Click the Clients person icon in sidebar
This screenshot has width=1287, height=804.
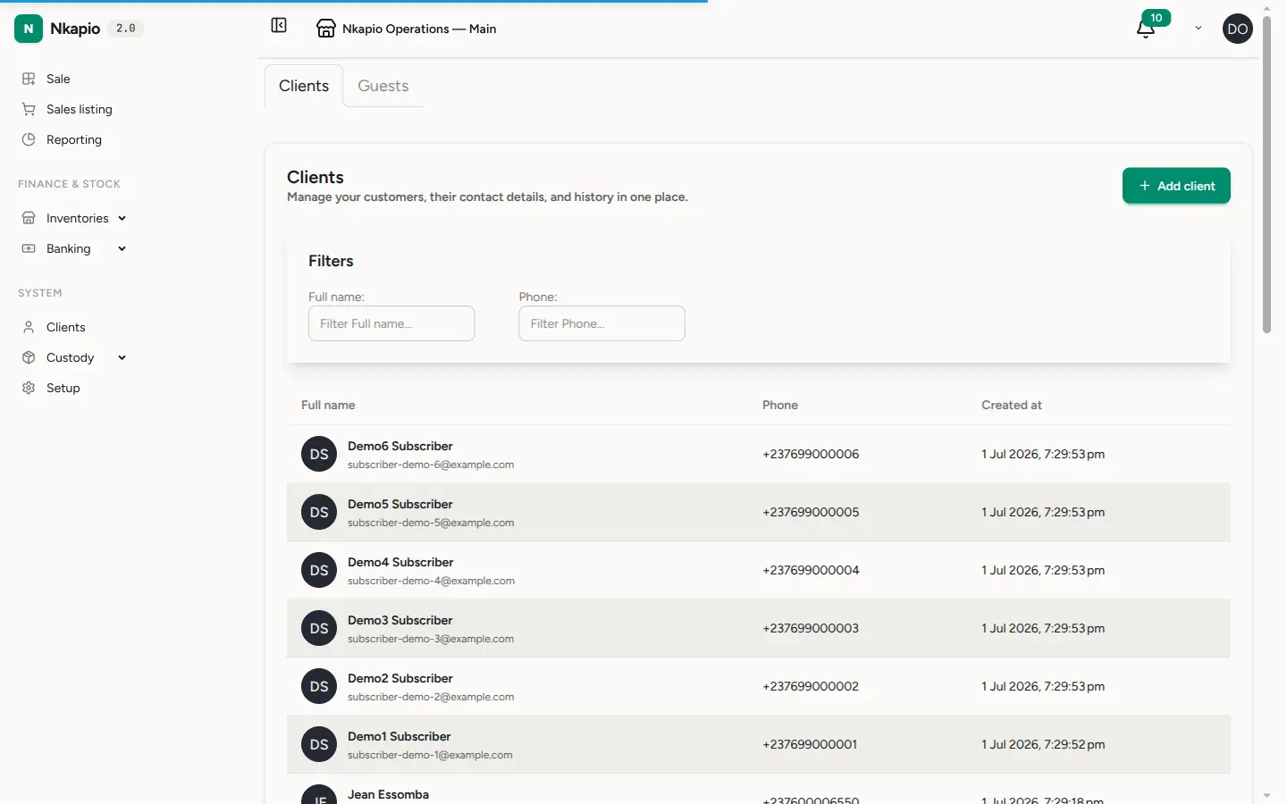(x=29, y=327)
